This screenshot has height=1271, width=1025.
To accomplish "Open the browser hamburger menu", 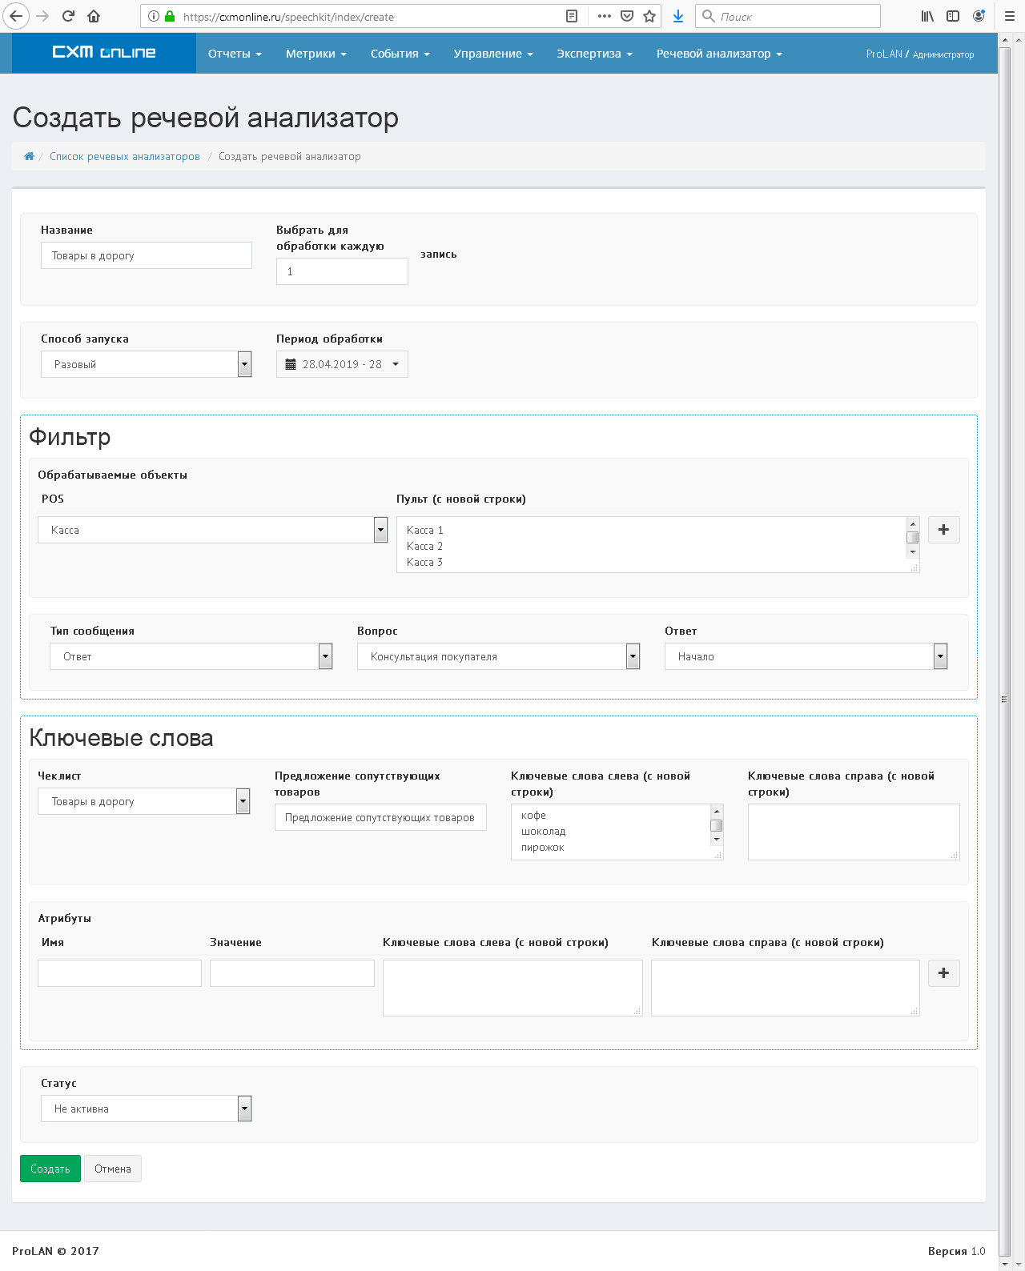I will 1009,16.
